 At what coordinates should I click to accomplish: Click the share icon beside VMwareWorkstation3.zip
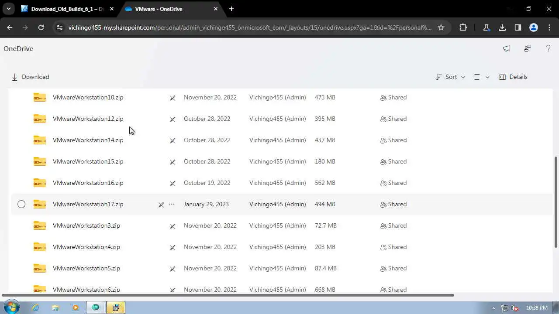(x=173, y=226)
